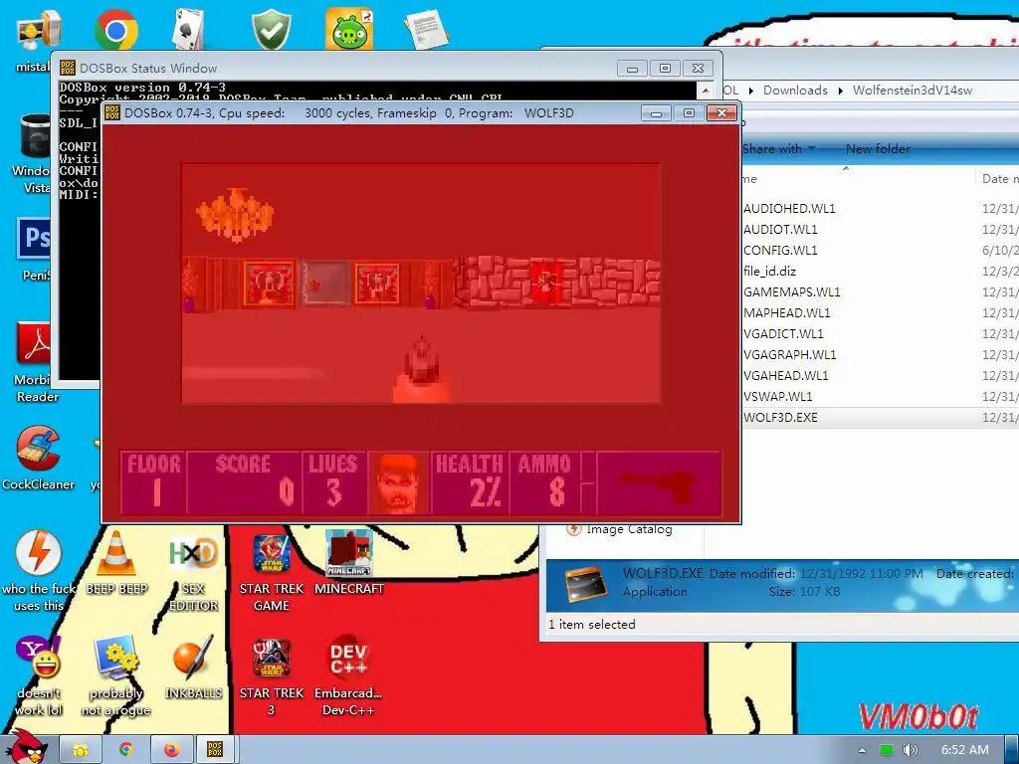The height and width of the screenshot is (764, 1019).
Task: Select the MAPHEAD.WL1 file
Action: click(x=786, y=312)
